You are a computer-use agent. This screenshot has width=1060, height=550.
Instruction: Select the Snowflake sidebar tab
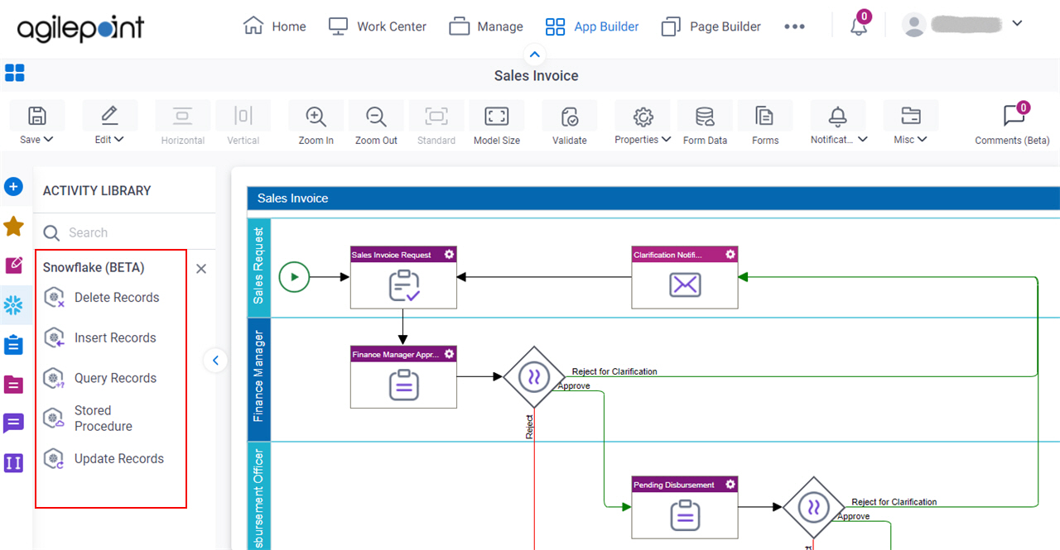(x=13, y=305)
